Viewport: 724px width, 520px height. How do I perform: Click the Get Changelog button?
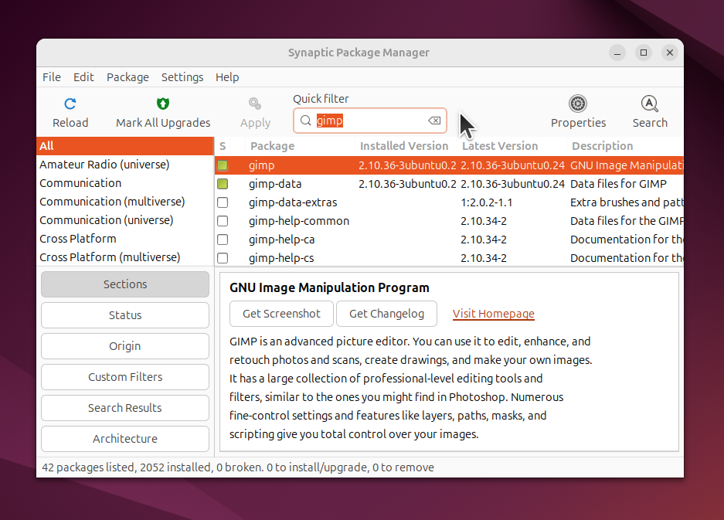click(386, 314)
